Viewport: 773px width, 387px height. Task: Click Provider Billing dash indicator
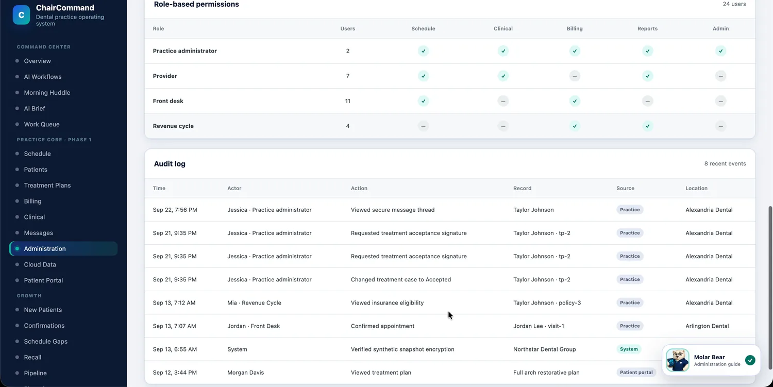pyautogui.click(x=575, y=76)
